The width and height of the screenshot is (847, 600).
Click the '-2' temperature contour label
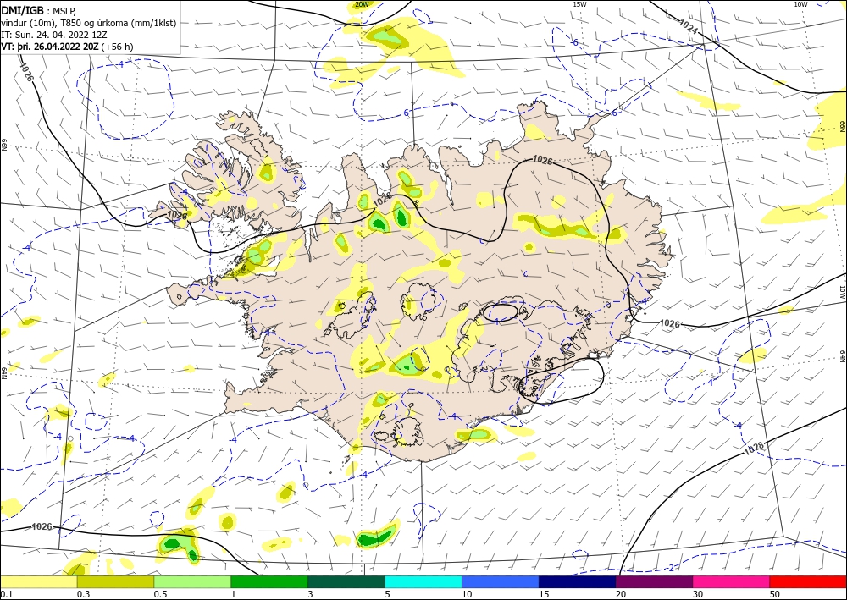[x=670, y=568]
